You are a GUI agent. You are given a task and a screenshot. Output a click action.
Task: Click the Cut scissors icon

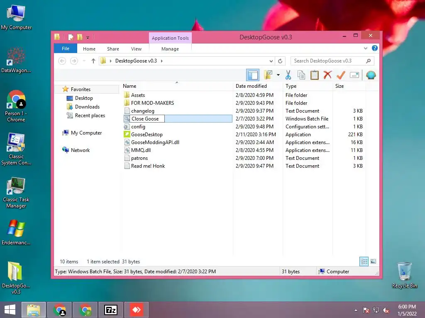288,75
